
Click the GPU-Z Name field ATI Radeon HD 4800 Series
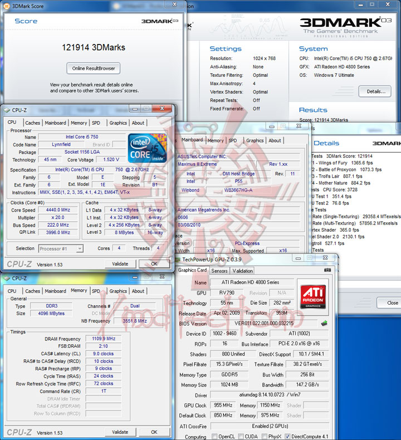pos(252,282)
